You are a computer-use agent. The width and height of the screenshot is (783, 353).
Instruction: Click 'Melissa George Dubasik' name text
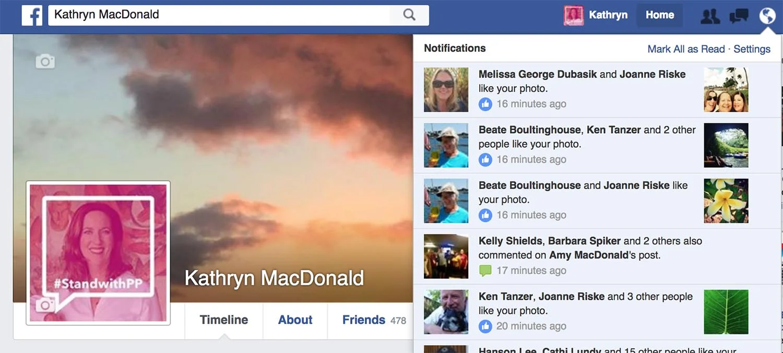coord(538,74)
